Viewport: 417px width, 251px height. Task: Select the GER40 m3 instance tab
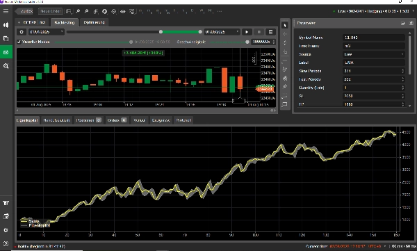point(32,22)
